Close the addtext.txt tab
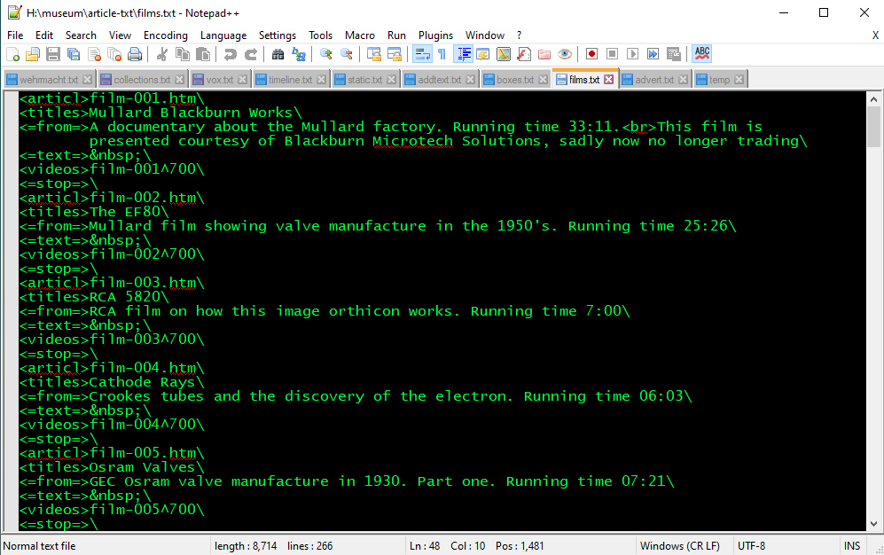The image size is (884, 555). click(x=470, y=80)
